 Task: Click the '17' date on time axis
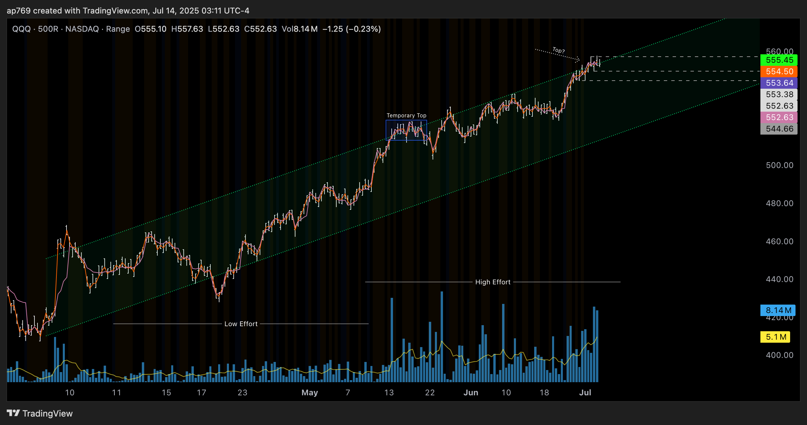coord(202,393)
